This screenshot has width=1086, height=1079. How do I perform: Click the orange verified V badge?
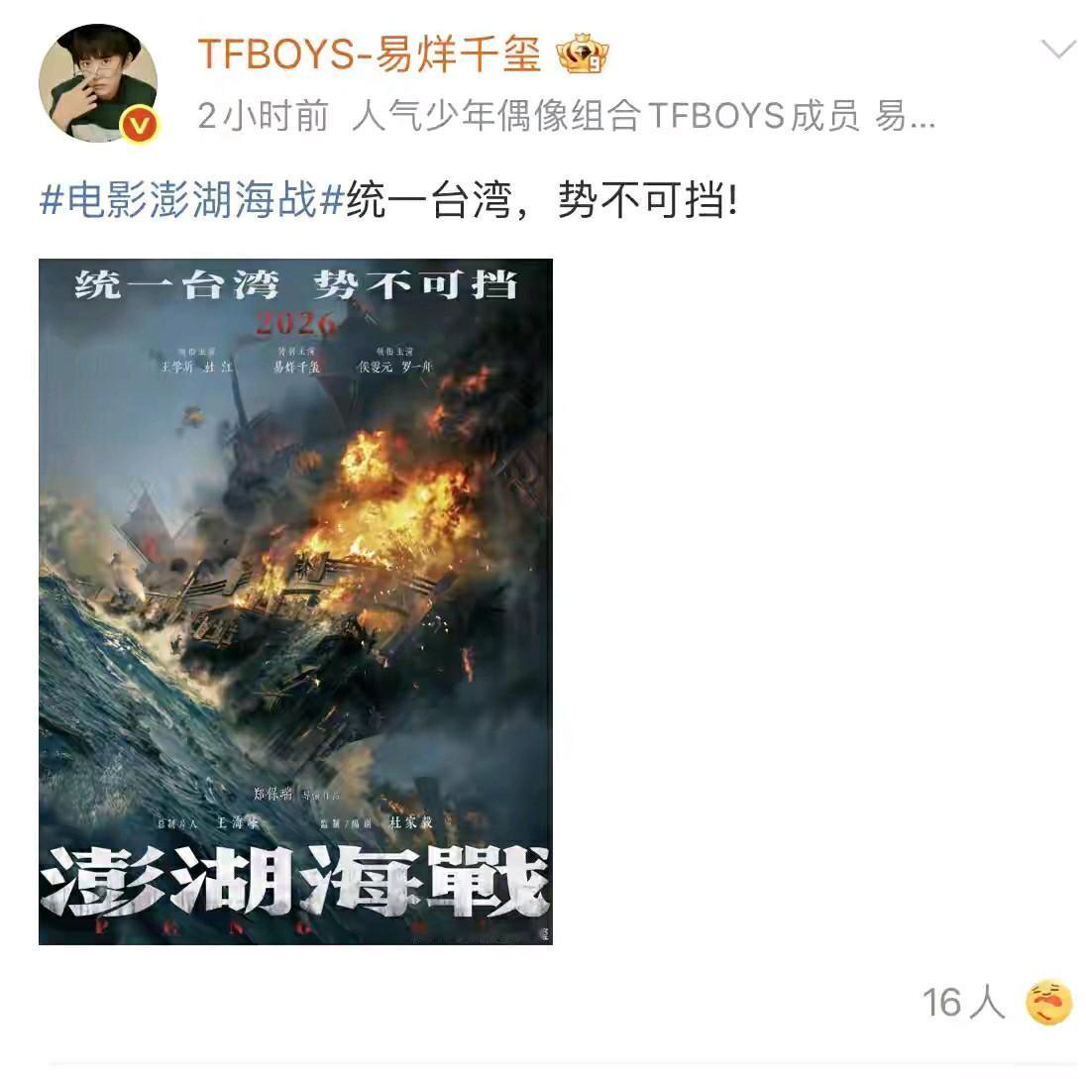pos(141,125)
